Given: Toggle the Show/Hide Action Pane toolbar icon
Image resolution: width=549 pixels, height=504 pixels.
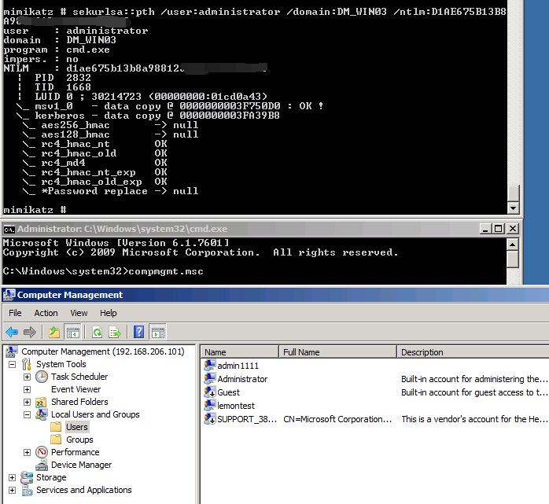Looking at the screenshot, I should click(x=157, y=332).
